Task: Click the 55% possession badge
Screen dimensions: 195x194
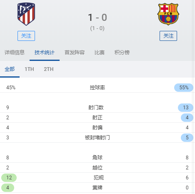Action: pos(184,88)
